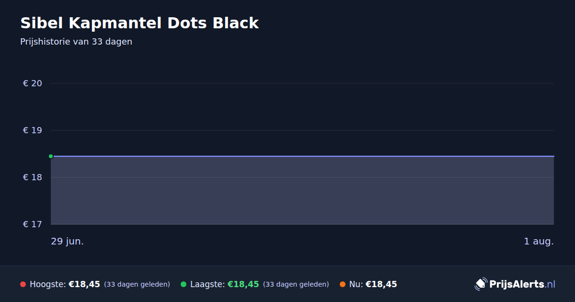Click the shaded area under the price line

(302, 190)
